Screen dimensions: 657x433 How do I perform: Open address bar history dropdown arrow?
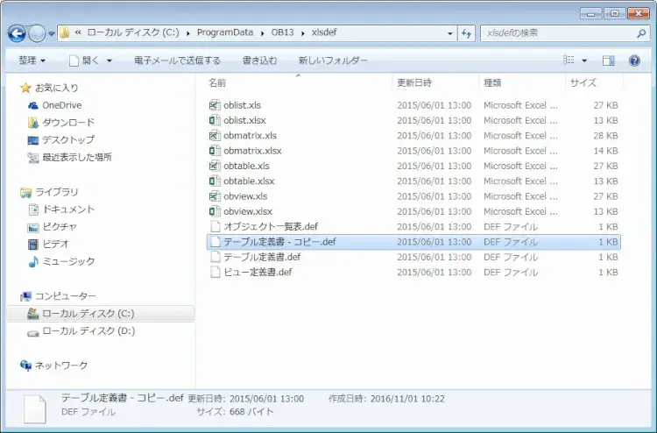point(450,33)
